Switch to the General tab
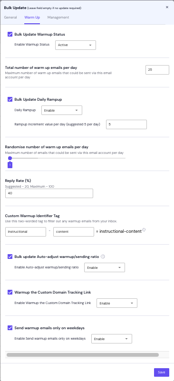The image size is (174, 381). coord(10,18)
